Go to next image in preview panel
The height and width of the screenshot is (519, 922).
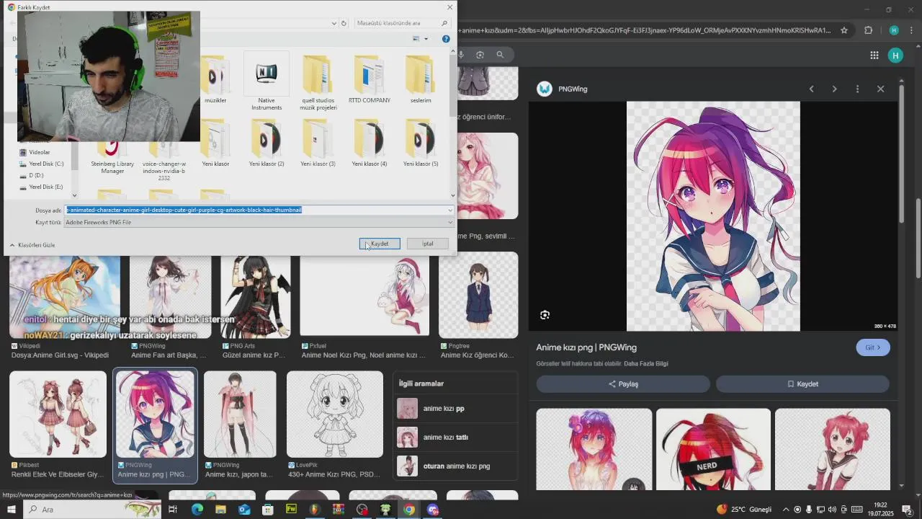(834, 89)
